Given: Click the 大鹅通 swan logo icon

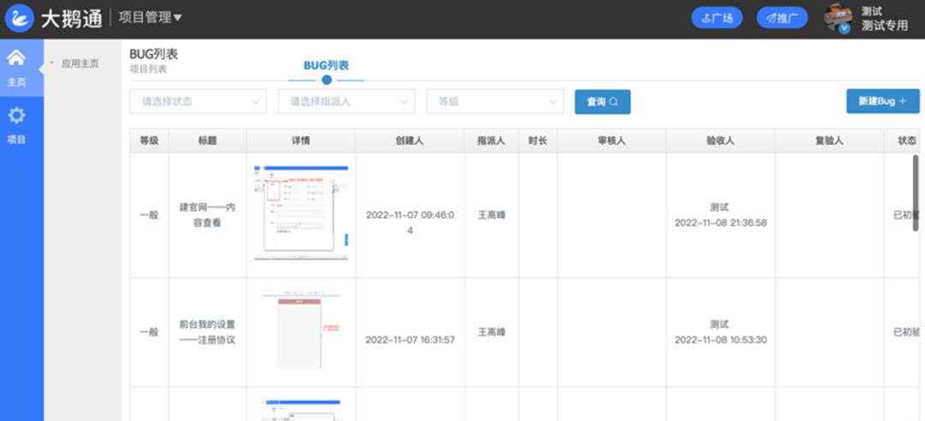Looking at the screenshot, I should pyautogui.click(x=20, y=18).
